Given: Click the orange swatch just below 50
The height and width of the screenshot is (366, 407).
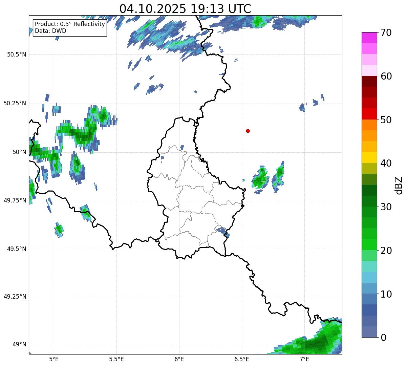Looking at the screenshot, I should [369, 125].
